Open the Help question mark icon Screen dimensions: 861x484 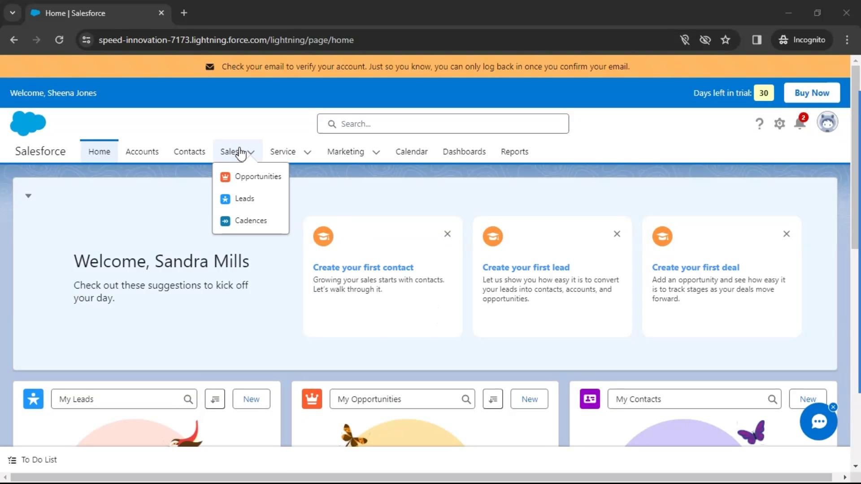point(759,124)
